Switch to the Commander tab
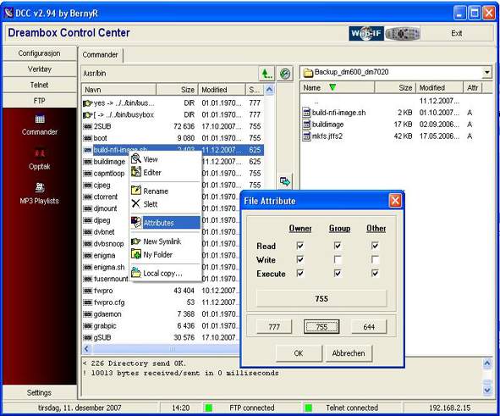Image resolution: width=500 pixels, height=416 pixels. point(101,55)
